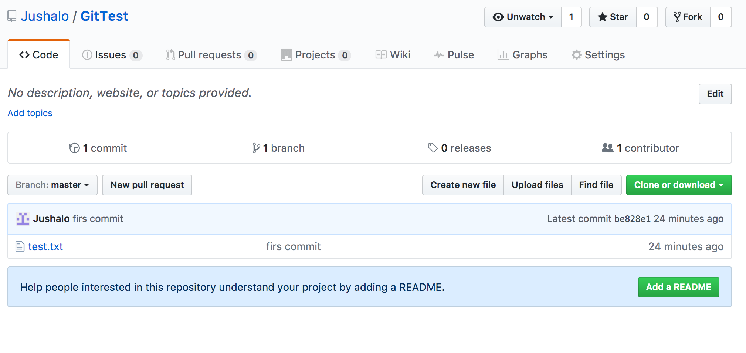Click the book icon on Wiki tab
746x353 pixels.
coord(381,55)
